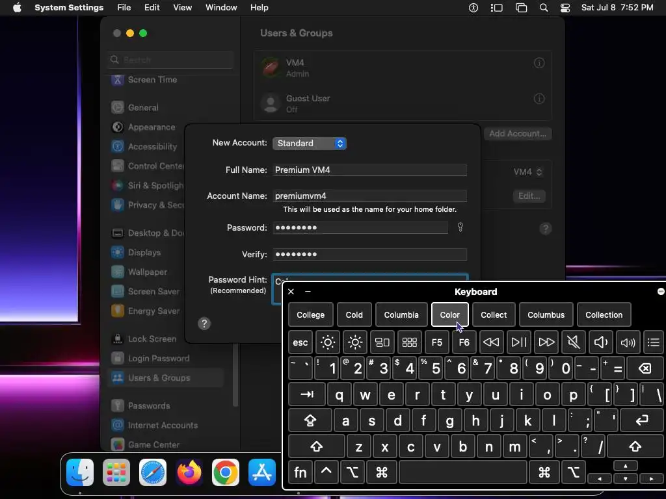The width and height of the screenshot is (666, 499).
Task: Select the Columbus suggestion
Action: [546, 315]
